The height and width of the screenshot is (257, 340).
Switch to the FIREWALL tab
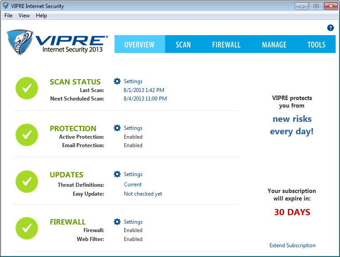click(x=226, y=44)
